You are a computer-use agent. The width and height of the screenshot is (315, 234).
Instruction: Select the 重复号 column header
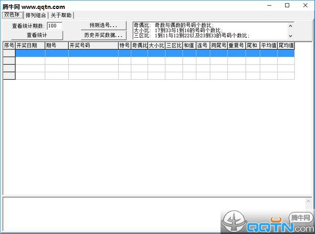(236, 46)
